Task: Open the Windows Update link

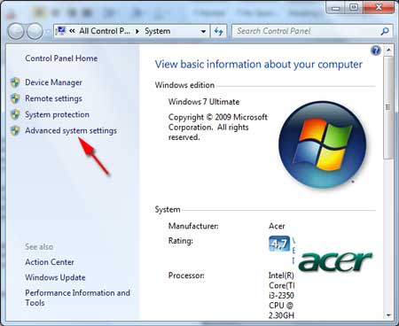Action: (55, 277)
